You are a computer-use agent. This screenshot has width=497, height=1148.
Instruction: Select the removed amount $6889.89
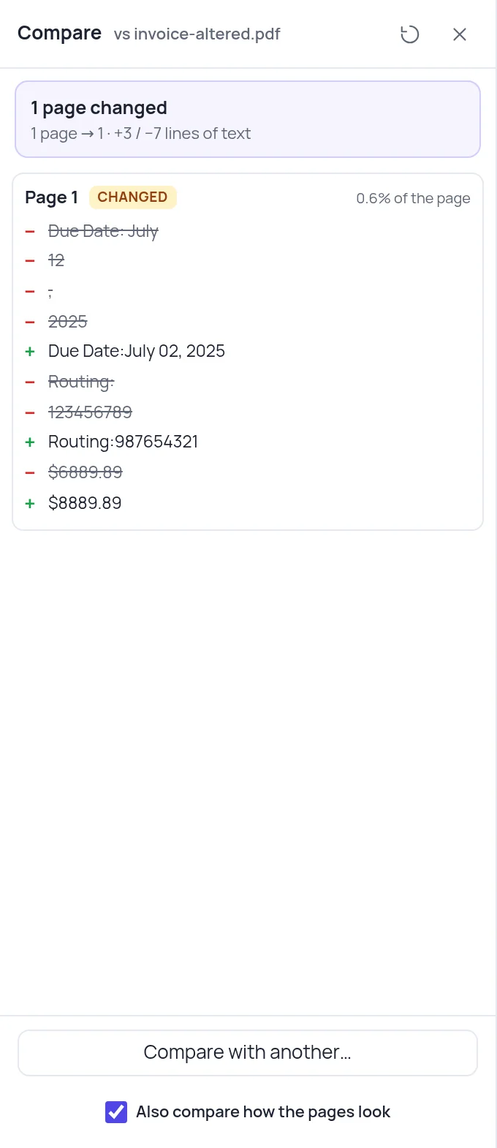tap(86, 472)
